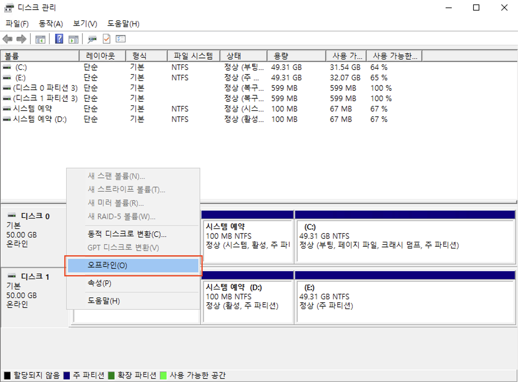Click the disabled 새 스팬 볼륨(N)... entry

pyautogui.click(x=133, y=176)
